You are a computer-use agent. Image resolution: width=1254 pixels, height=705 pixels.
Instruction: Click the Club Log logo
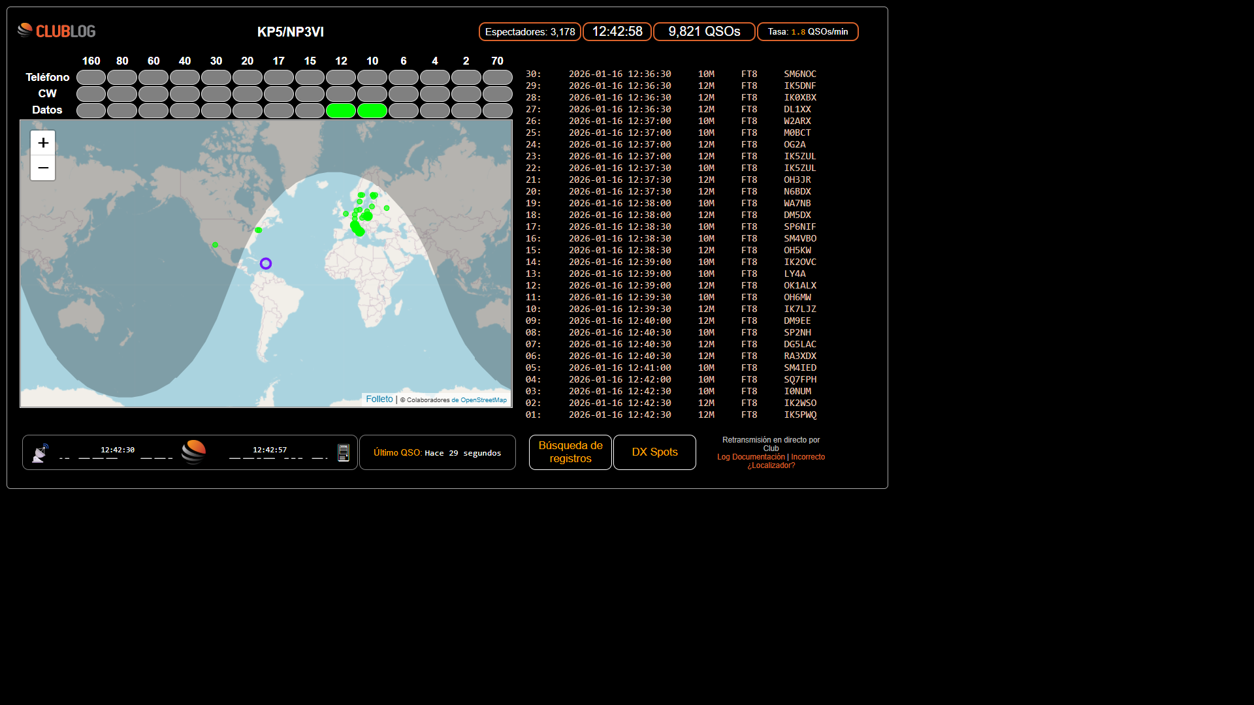[x=56, y=31]
